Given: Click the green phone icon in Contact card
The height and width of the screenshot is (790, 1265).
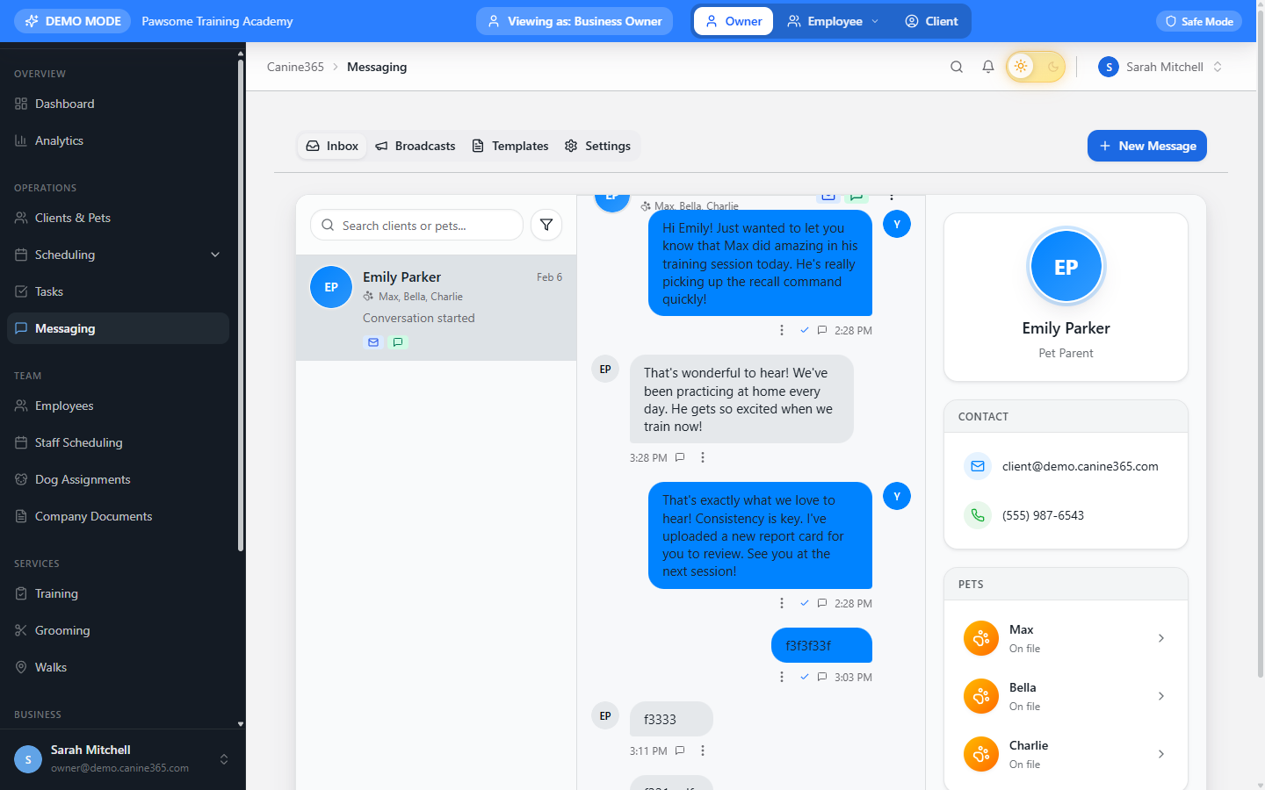Looking at the screenshot, I should (x=978, y=515).
